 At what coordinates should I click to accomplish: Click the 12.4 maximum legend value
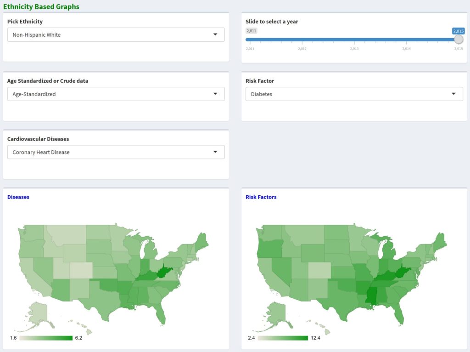point(315,338)
